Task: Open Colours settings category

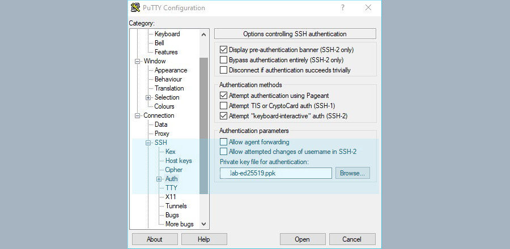Action: [164, 106]
